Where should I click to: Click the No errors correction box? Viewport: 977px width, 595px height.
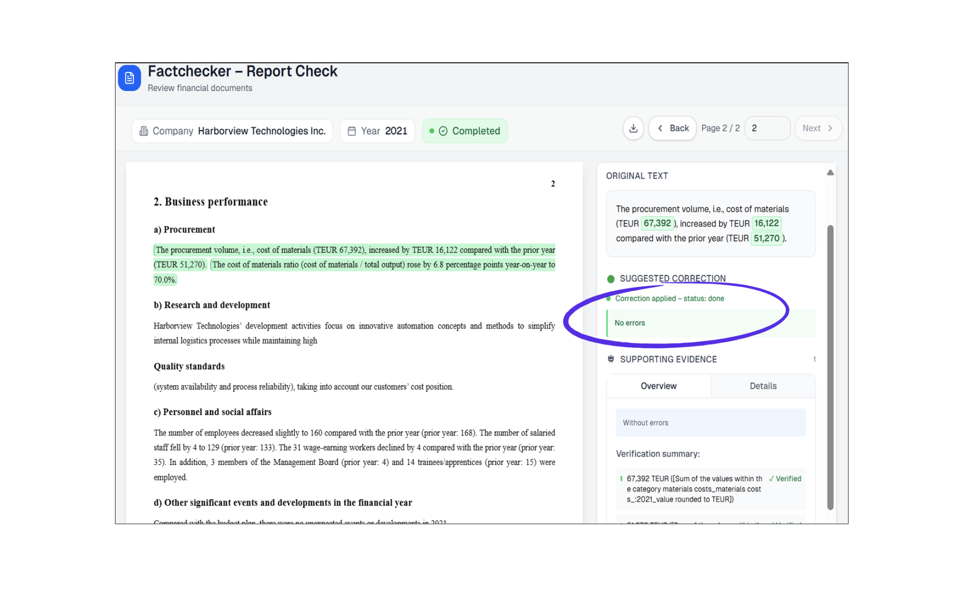(x=710, y=323)
